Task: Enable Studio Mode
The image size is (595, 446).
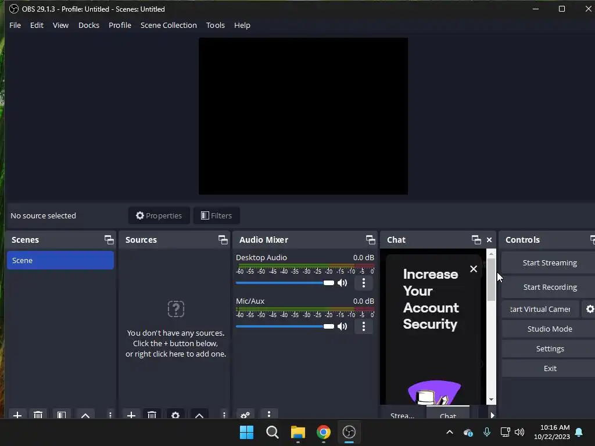Action: 550,329
